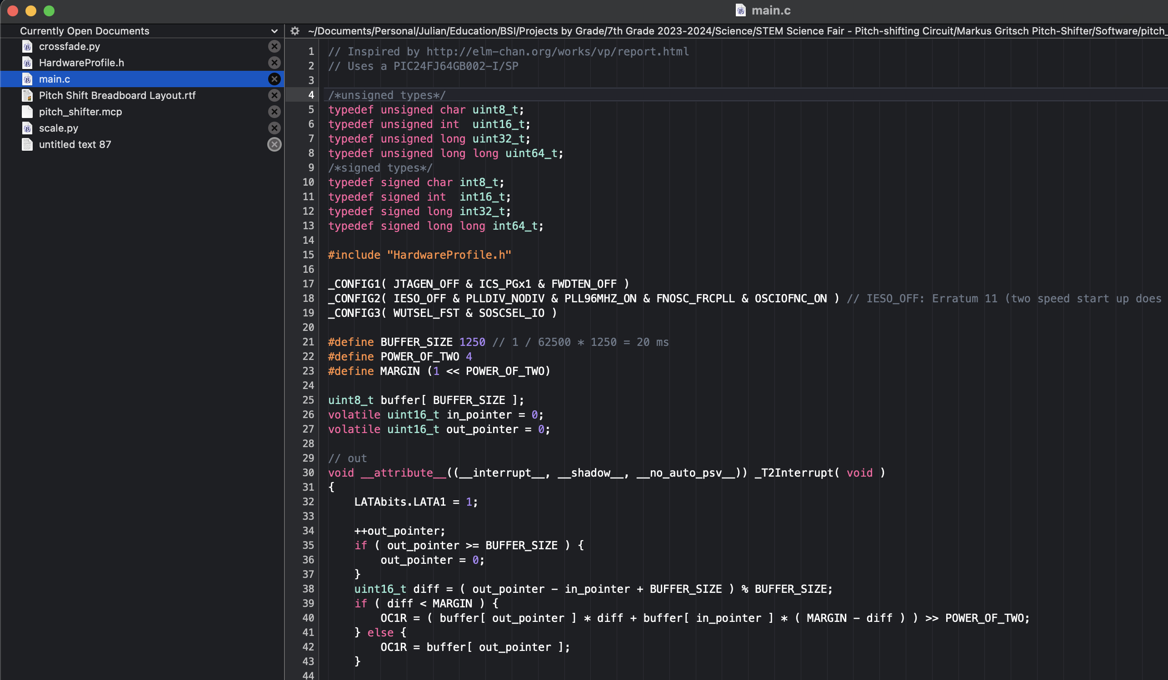Switch to Pitch Shift Breadboard Layout.rtf
The height and width of the screenshot is (680, 1168).
(117, 95)
